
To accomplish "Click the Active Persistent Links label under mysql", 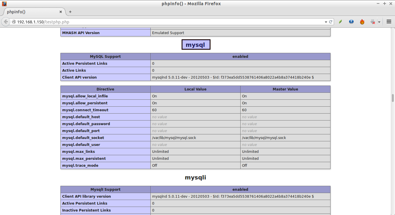I will point(85,64).
